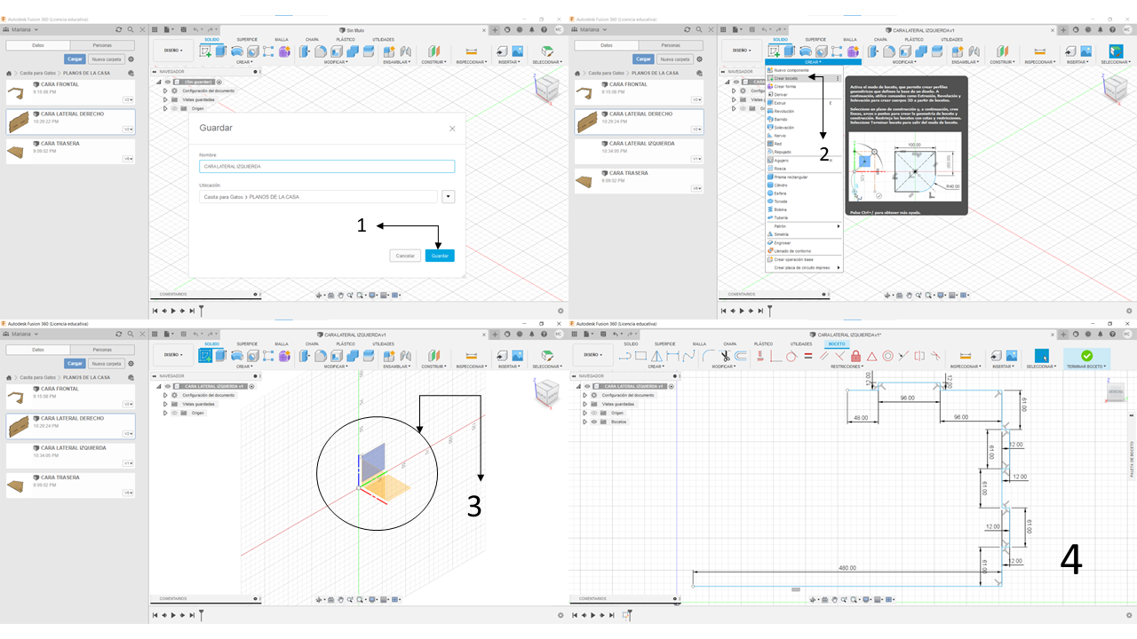The width and height of the screenshot is (1137, 639).
Task: Open RESTRICCIONES dropdown in sketch window
Action: 847,367
